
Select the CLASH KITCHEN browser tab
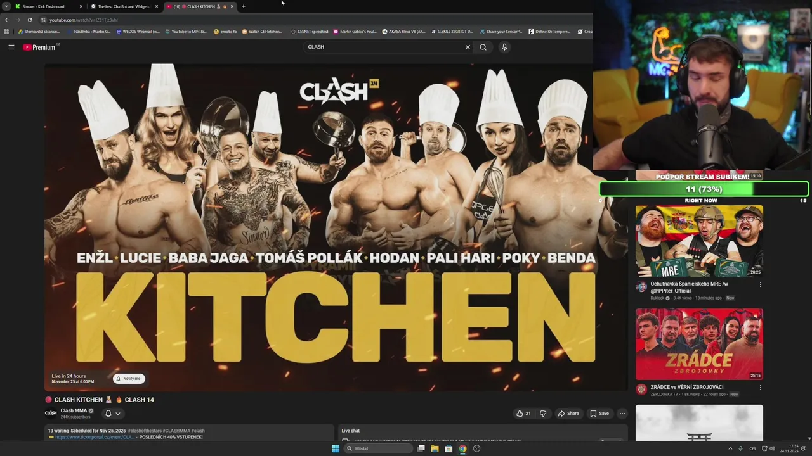(x=199, y=6)
